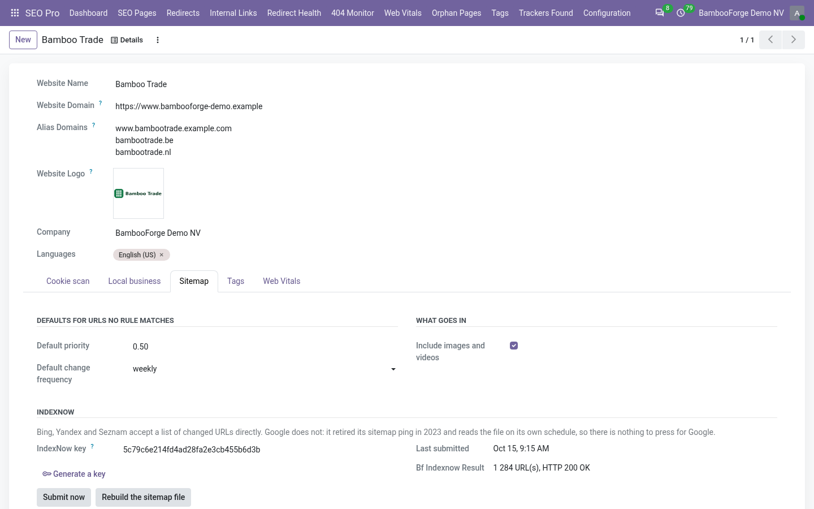The width and height of the screenshot is (814, 509).
Task: Show help tooltip for Alias Domains
Action: (94, 125)
